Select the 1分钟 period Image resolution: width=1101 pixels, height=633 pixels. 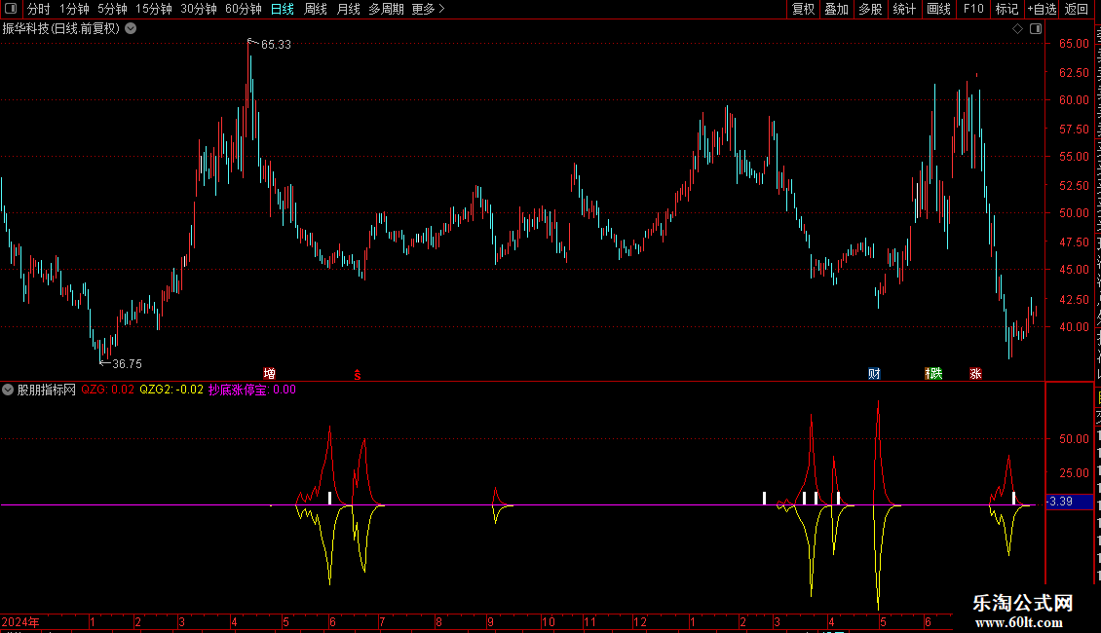[74, 9]
